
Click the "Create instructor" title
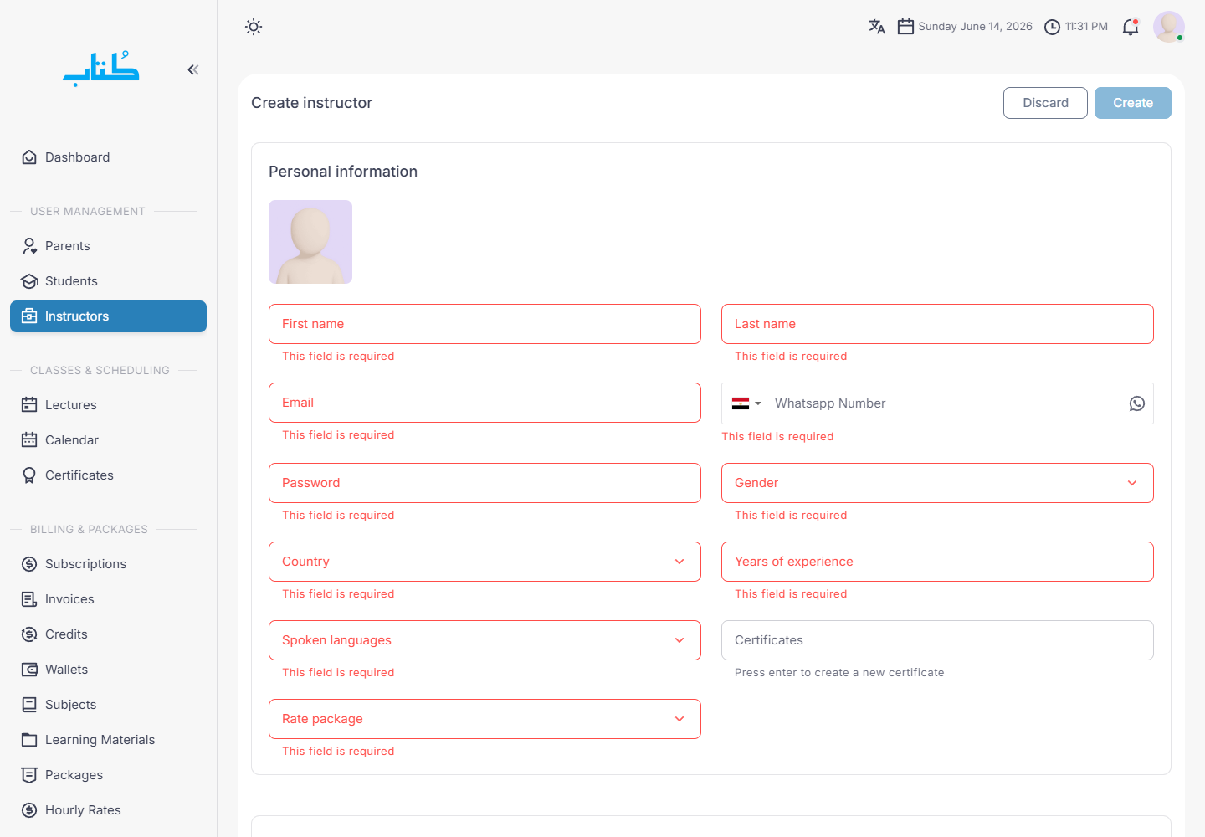coord(311,103)
